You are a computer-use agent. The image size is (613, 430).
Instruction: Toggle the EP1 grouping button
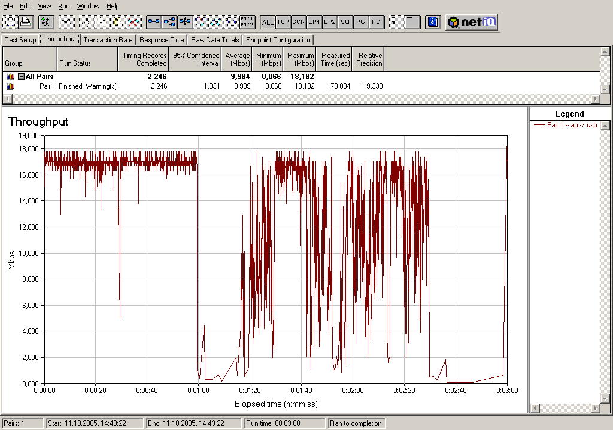pos(314,22)
